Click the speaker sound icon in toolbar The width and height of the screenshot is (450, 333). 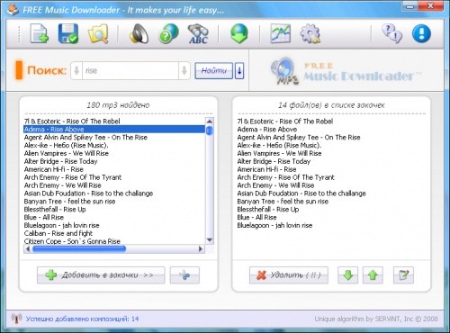pos(139,33)
